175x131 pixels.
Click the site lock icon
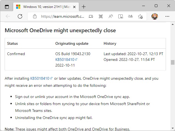point(35,16)
